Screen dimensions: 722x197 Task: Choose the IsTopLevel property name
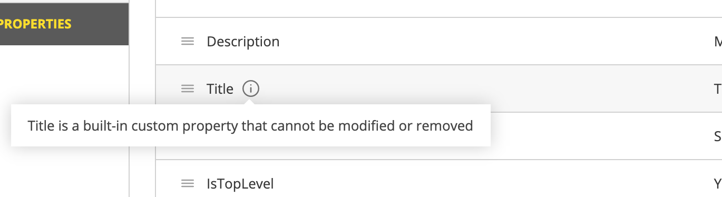coord(240,184)
